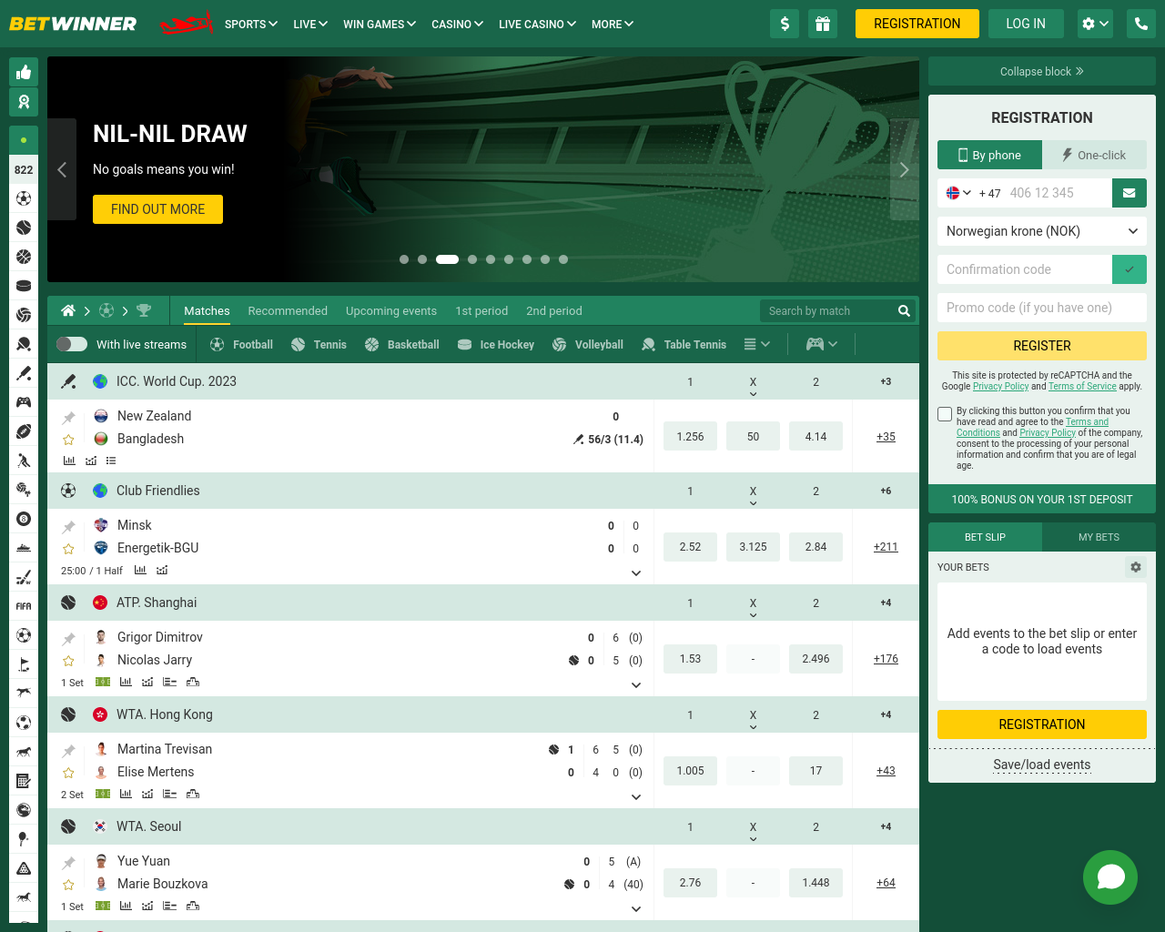Go to home icon in breadcrumb
1165x932 pixels.
(x=68, y=310)
